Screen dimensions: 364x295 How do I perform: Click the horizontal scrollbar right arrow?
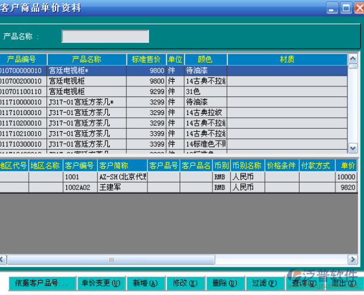click(351, 259)
